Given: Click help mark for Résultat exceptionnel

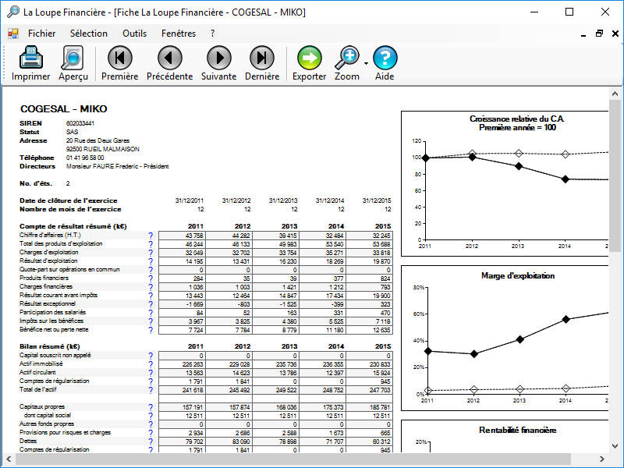Looking at the screenshot, I should (151, 304).
